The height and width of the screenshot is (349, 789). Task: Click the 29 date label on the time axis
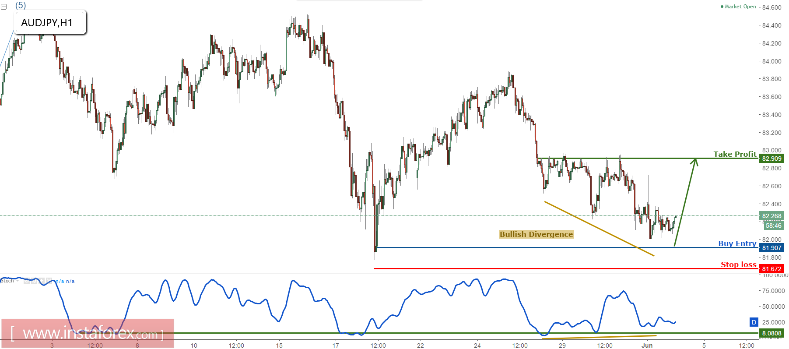click(x=562, y=345)
